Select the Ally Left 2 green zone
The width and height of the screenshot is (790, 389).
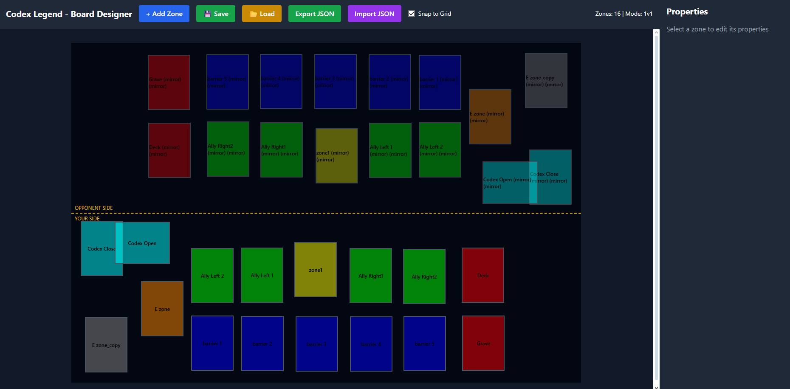pos(212,276)
